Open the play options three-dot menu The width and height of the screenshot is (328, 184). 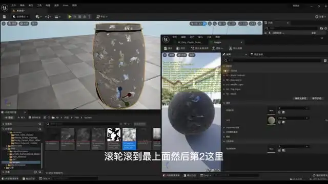pyautogui.click(x=89, y=16)
